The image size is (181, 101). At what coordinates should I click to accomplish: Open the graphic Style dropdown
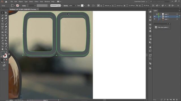[85, 6]
